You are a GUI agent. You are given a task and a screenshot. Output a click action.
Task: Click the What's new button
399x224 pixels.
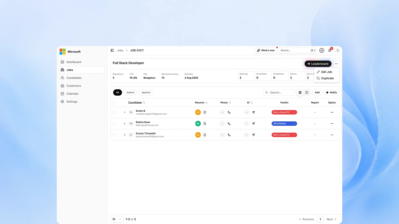(266, 50)
